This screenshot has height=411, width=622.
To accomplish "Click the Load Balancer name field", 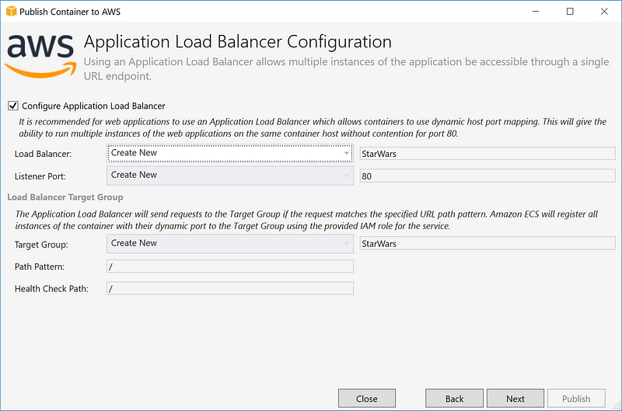I will point(487,154).
